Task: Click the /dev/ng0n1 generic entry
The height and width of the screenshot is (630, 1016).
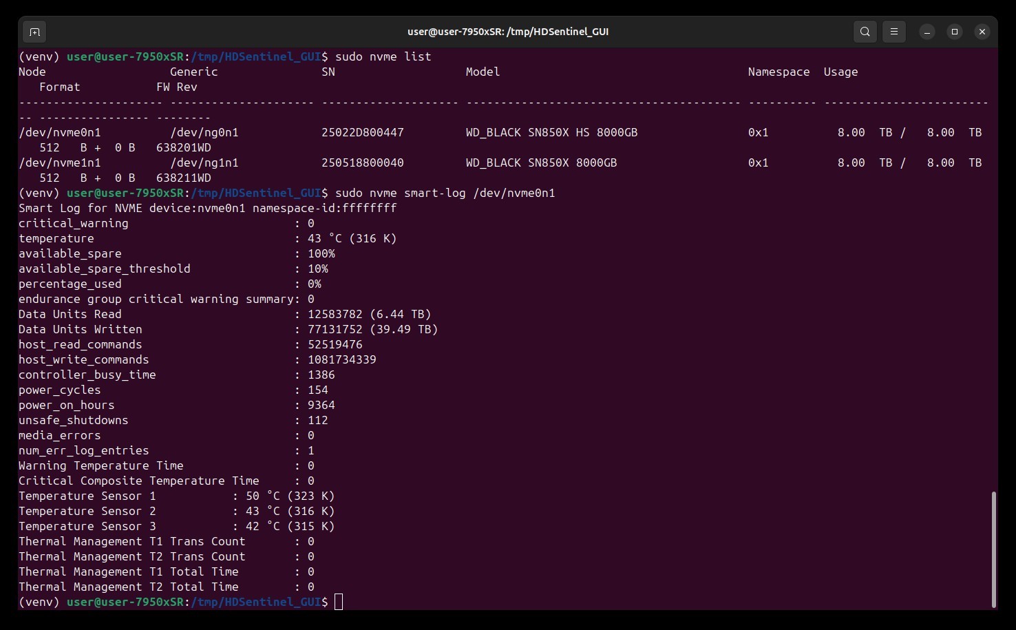Action: tap(204, 132)
